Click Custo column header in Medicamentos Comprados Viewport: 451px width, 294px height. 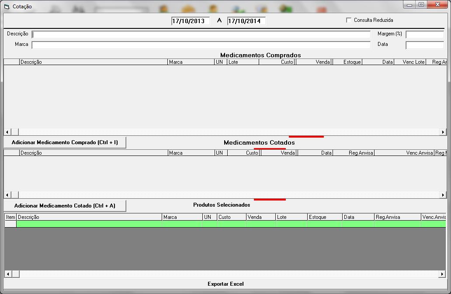[277, 62]
